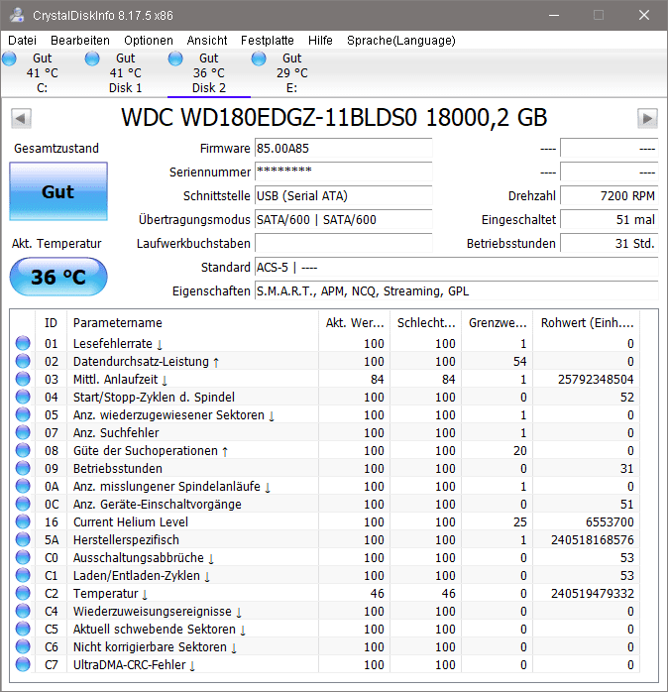Image resolution: width=668 pixels, height=692 pixels.
Task: Click the status orb for row ID 09
Action: pyautogui.click(x=23, y=468)
